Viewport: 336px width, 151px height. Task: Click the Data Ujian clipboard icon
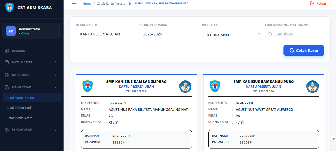(7, 75)
